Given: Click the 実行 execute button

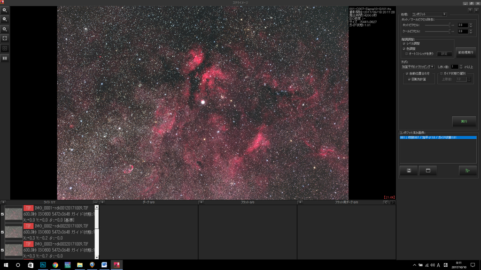Looking at the screenshot, I should point(464,121).
